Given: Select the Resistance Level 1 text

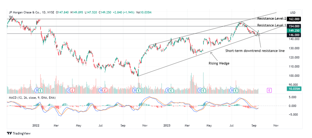Looking at the screenshot, I should point(272,25).
